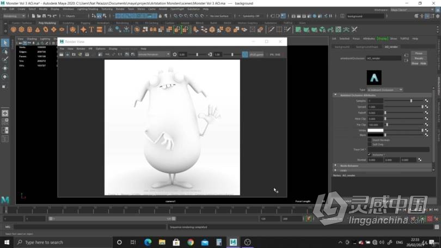Image resolution: width=441 pixels, height=248 pixels.
Task: Click the Mirror shelf icon
Action: tap(153, 29)
